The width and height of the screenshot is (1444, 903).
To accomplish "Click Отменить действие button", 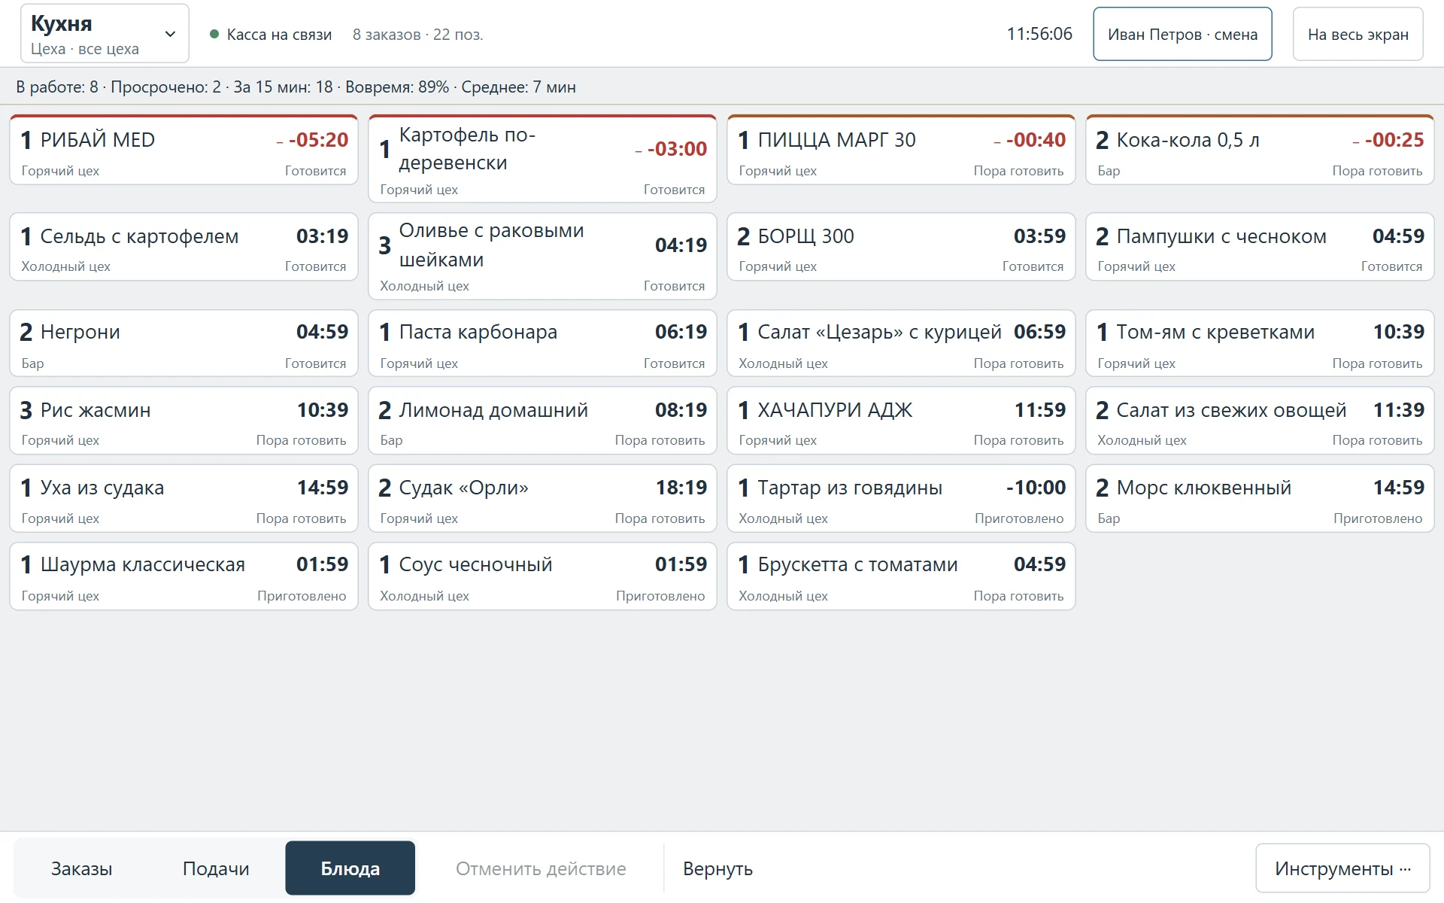I will point(541,868).
